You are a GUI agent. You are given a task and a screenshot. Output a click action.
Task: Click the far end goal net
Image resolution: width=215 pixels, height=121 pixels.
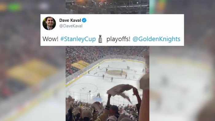click(124, 61)
